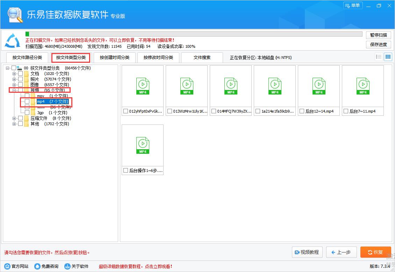Click the drive icon at tree root
The height and width of the screenshot is (272, 395).
click(19, 68)
